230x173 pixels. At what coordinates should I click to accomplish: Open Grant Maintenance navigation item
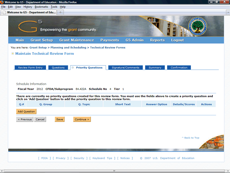coord(77,40)
